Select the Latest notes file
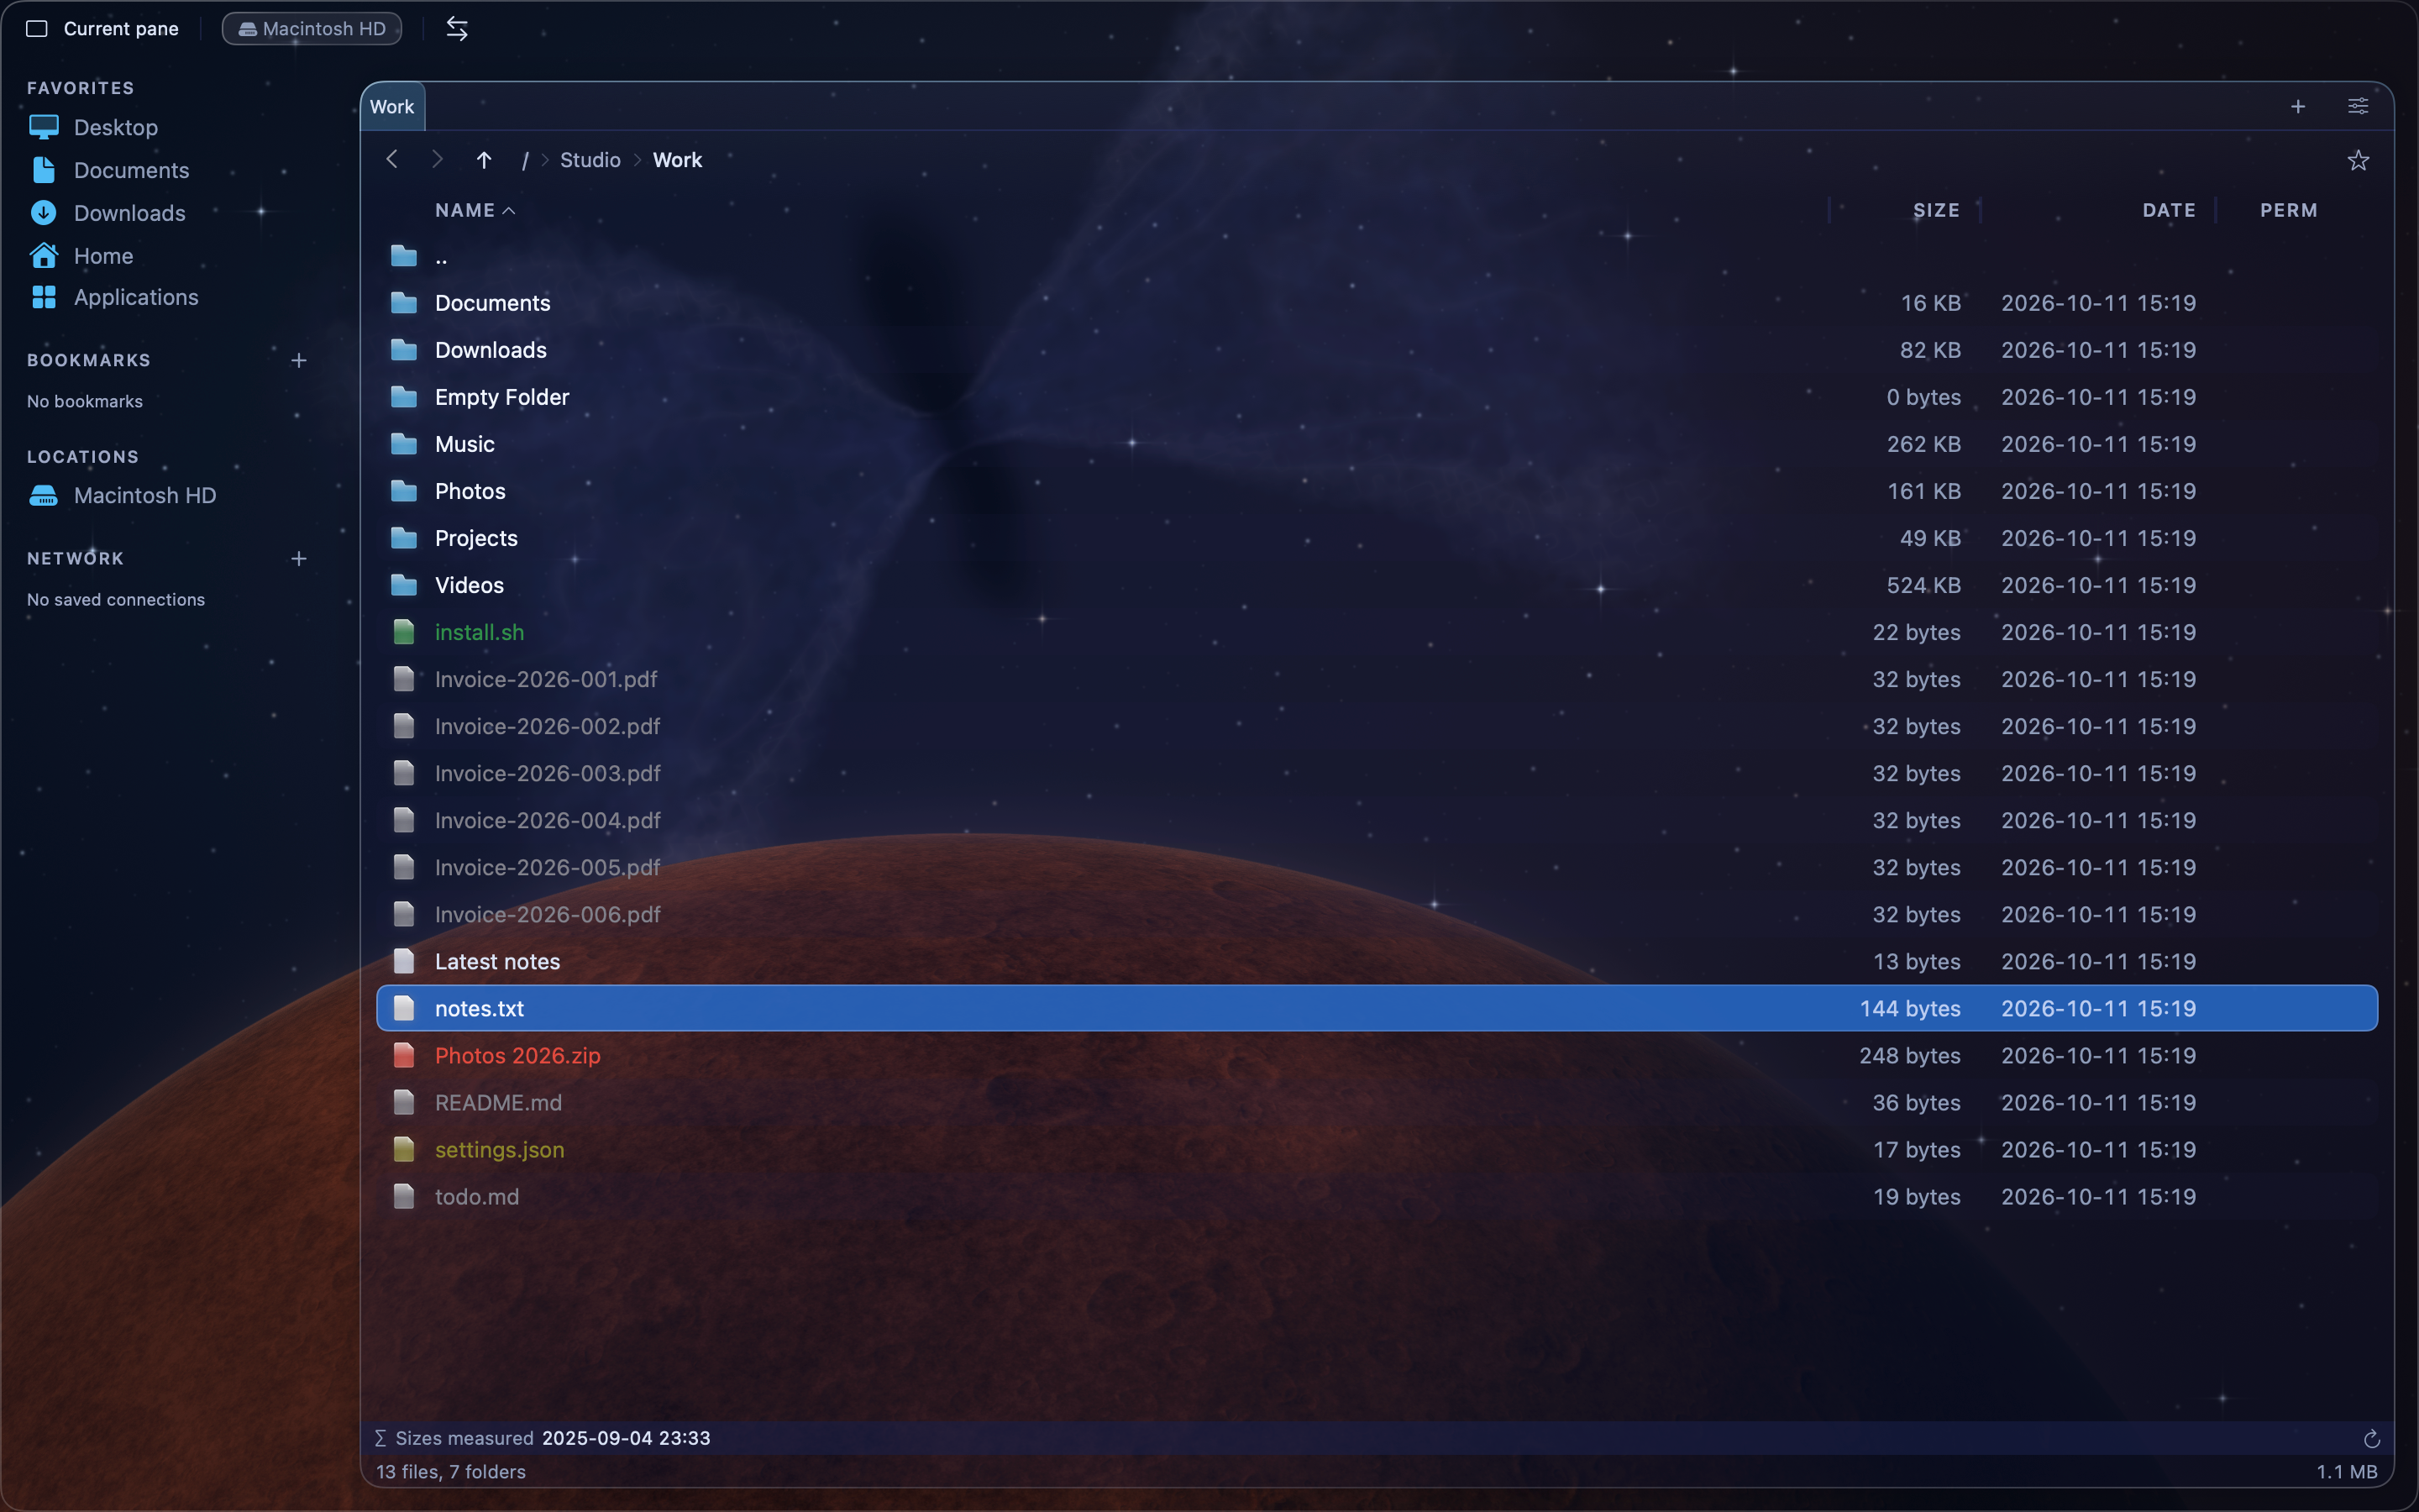2419x1512 pixels. (1377, 961)
